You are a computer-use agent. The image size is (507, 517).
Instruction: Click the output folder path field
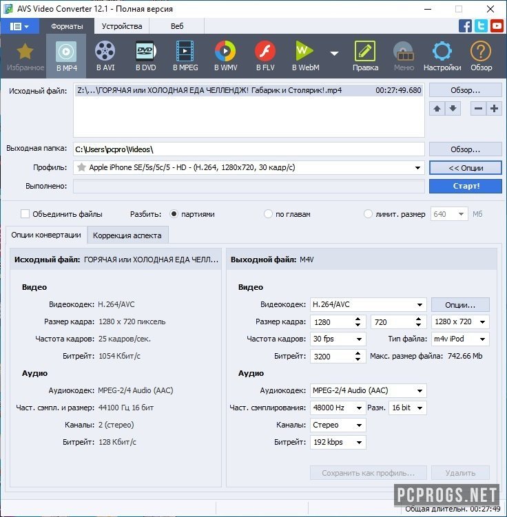tap(249, 149)
